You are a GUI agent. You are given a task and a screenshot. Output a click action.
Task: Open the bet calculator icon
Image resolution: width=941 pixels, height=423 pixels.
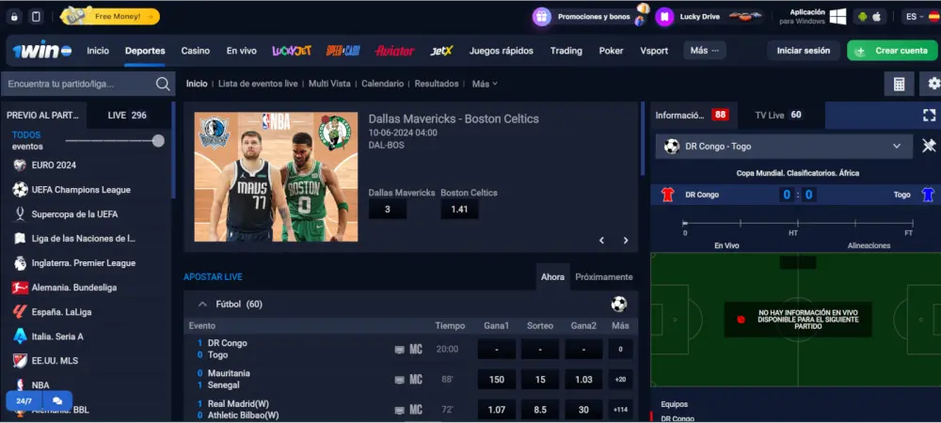tap(899, 84)
